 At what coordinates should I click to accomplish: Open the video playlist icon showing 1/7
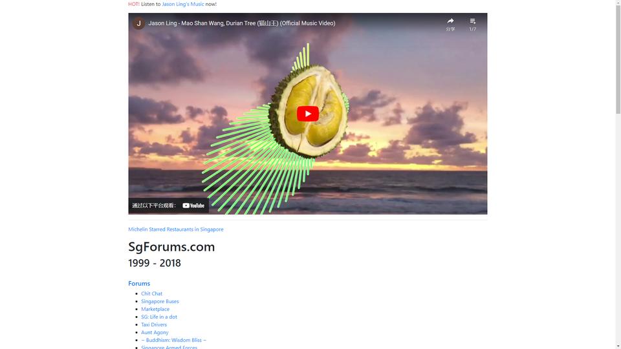pos(472,21)
